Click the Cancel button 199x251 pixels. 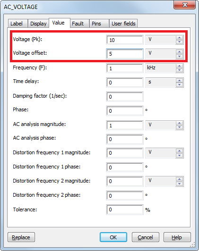point(145,237)
